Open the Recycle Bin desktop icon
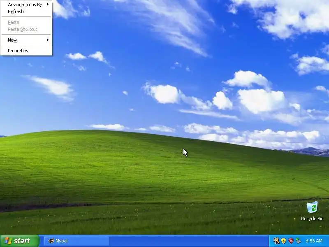329x247 pixels. [312, 211]
